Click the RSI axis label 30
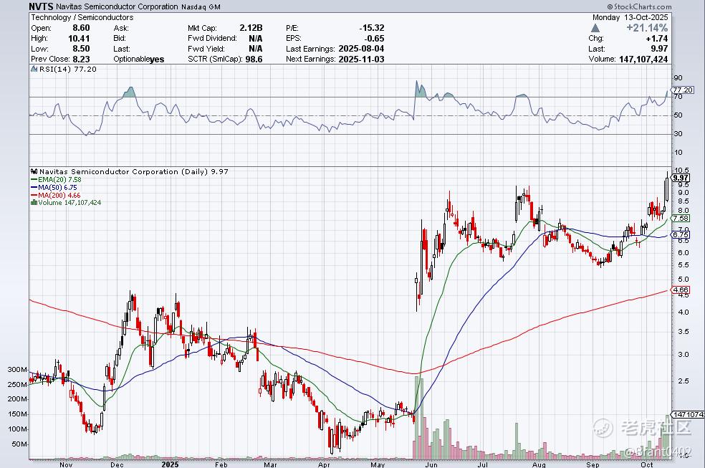 pos(678,134)
